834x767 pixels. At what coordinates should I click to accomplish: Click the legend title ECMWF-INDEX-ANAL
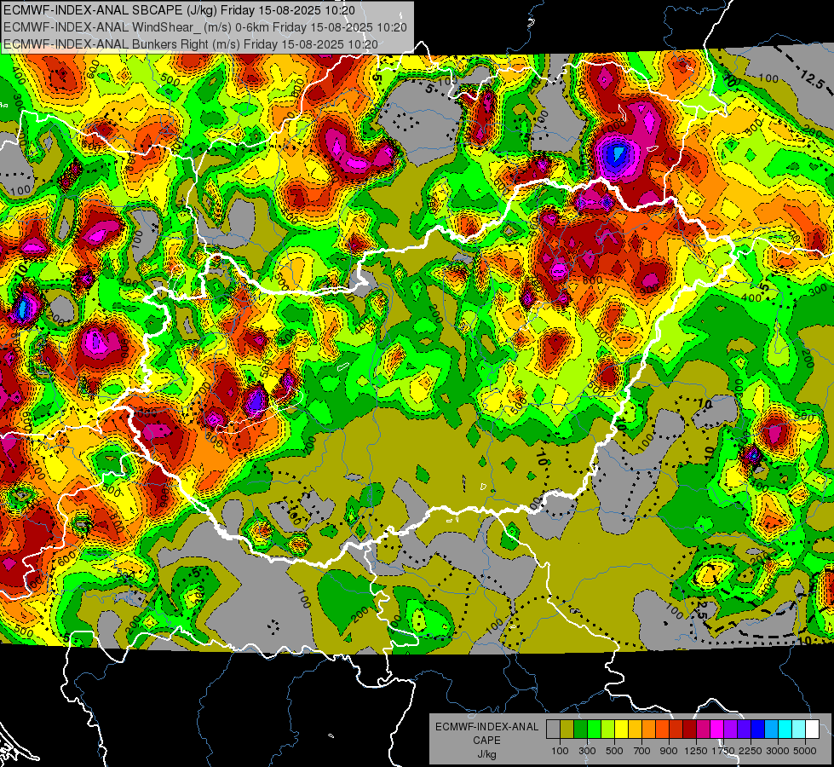click(x=486, y=727)
